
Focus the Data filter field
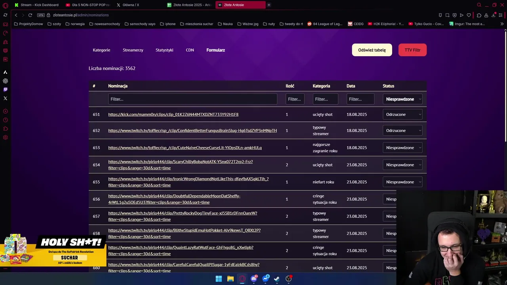pyautogui.click(x=360, y=99)
